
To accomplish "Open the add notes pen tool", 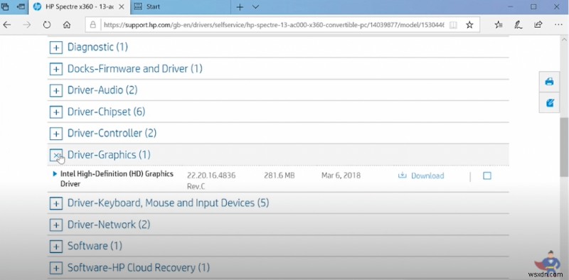I will pyautogui.click(x=519, y=25).
